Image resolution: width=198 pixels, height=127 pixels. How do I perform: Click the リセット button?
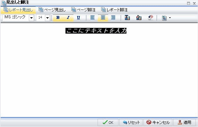click(131, 122)
